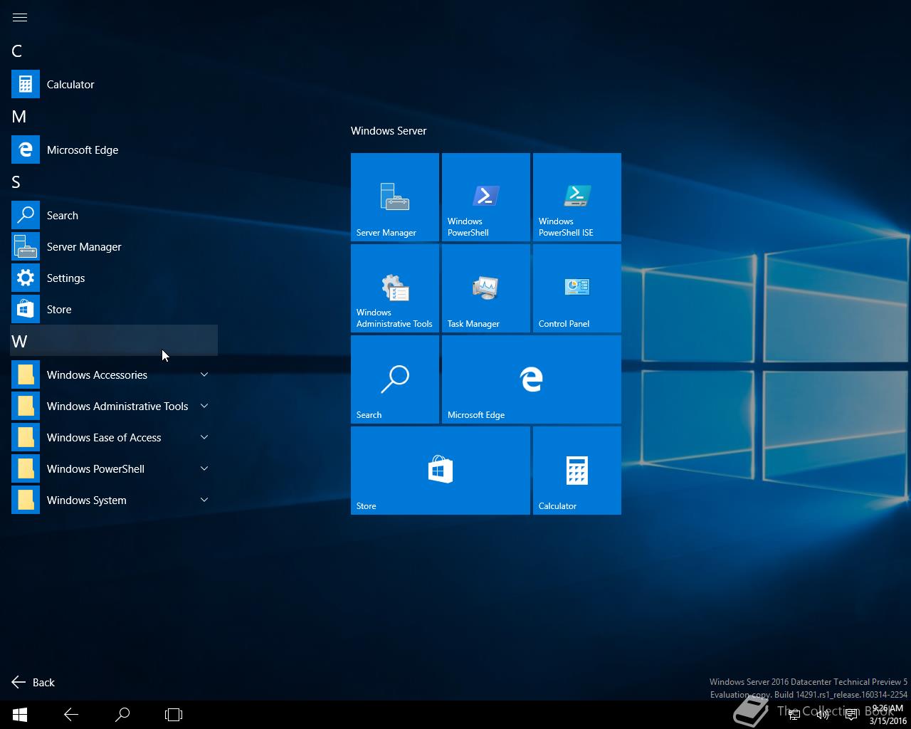The width and height of the screenshot is (911, 729).
Task: Open the wide Microsoft Edge tile
Action: (x=532, y=379)
